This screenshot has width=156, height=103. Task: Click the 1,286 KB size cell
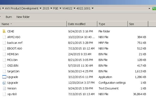pos(141,77)
